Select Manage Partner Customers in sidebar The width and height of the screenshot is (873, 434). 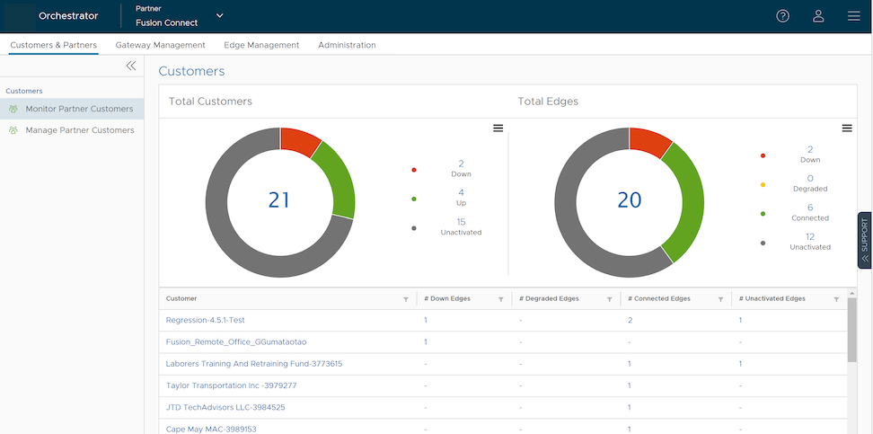pyautogui.click(x=79, y=130)
